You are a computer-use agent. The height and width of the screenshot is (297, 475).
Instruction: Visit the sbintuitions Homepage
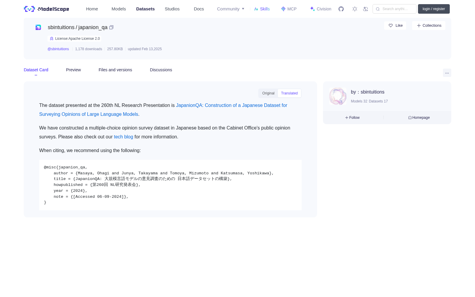(419, 118)
